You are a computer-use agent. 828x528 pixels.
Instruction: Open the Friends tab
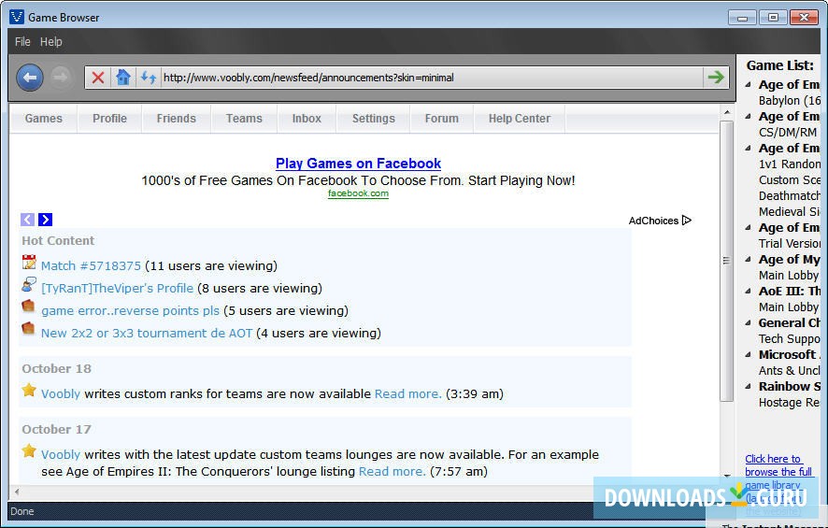(x=177, y=119)
